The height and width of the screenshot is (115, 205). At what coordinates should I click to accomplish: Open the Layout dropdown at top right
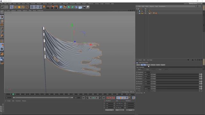(195, 4)
